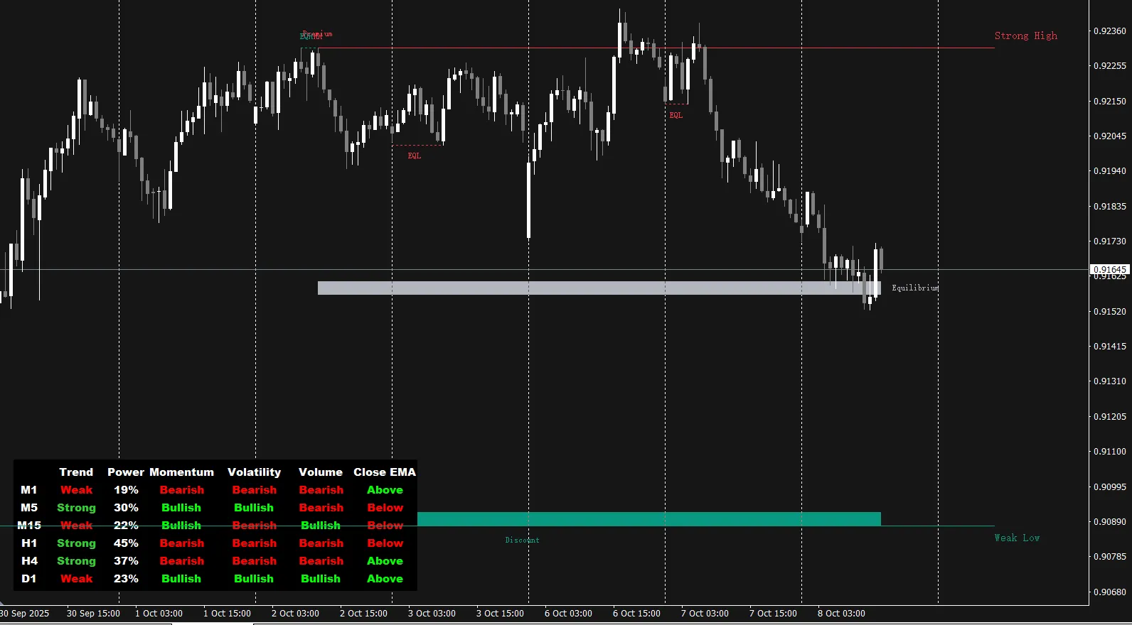Click the M1 timeframe row label
This screenshot has height=625, width=1132.
pyautogui.click(x=29, y=490)
